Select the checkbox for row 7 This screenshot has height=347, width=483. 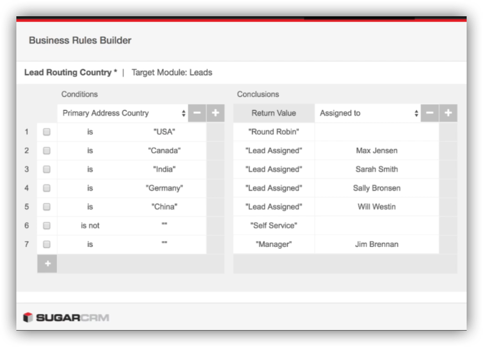47,244
